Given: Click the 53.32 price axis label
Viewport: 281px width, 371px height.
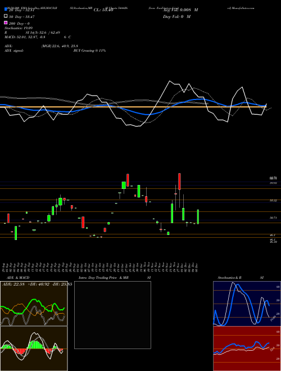Looking at the screenshot, I should [x=274, y=201].
